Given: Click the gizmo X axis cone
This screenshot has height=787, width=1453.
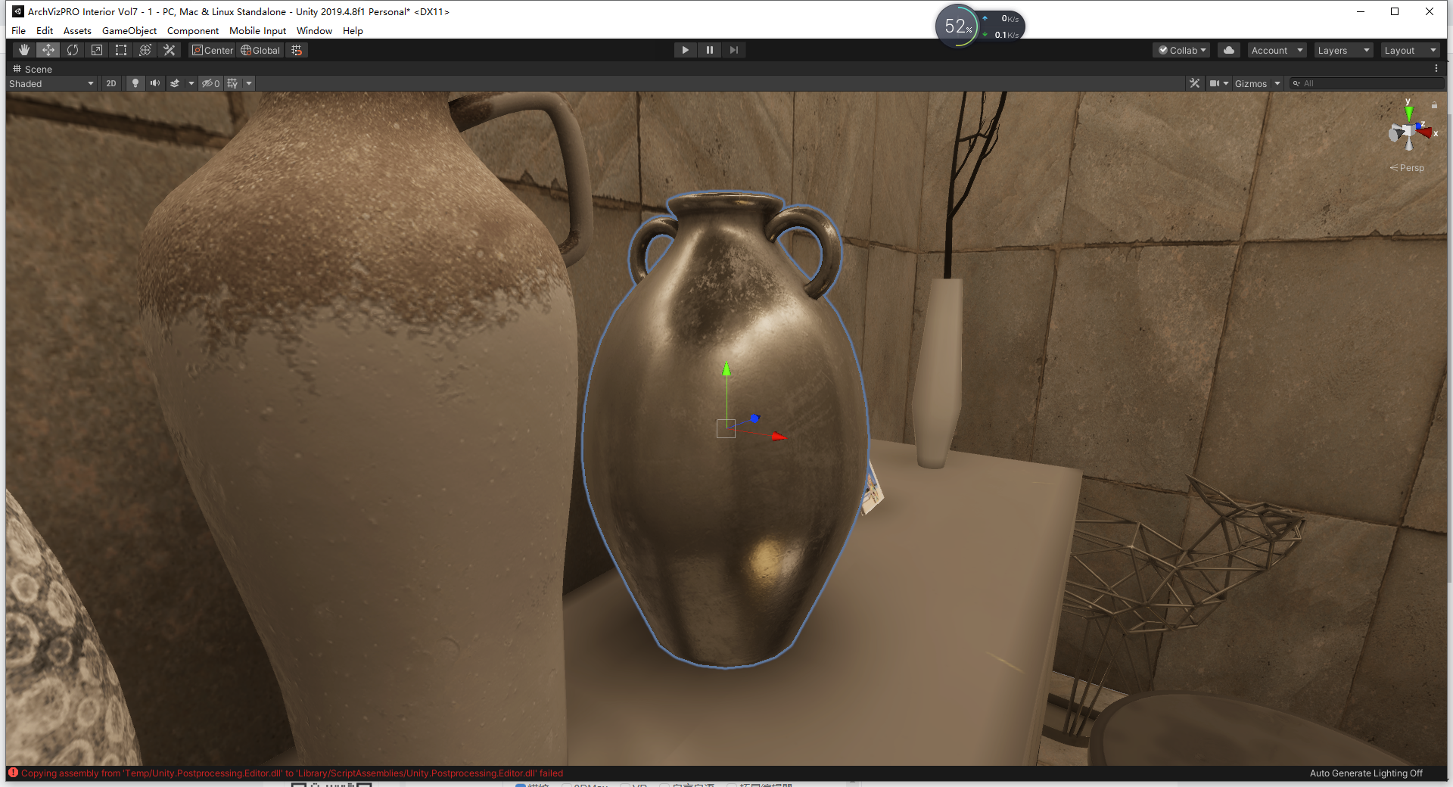Looking at the screenshot, I should point(1424,132).
